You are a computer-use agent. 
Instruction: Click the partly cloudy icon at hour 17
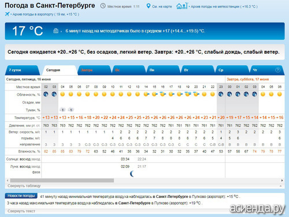pyautogui.click(x=171, y=94)
